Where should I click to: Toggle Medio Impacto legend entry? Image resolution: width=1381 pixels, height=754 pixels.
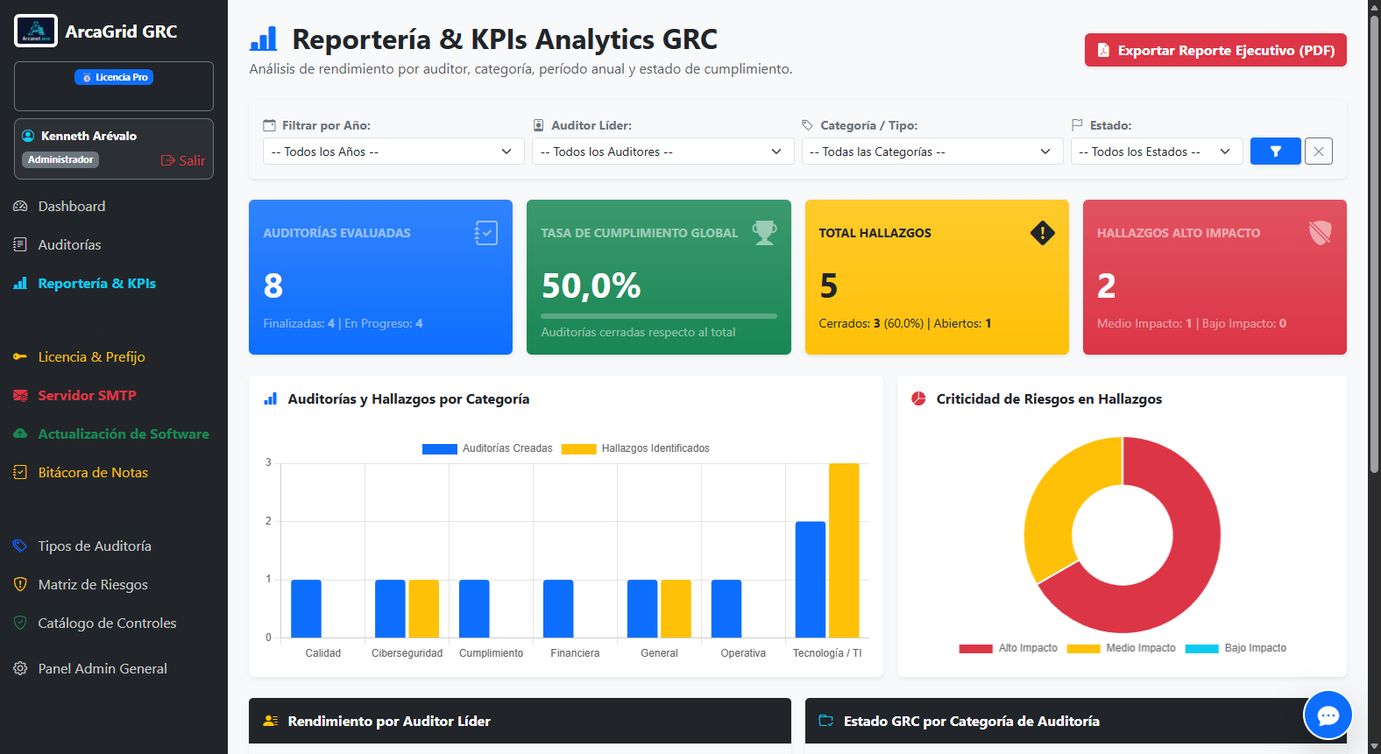(x=1122, y=648)
